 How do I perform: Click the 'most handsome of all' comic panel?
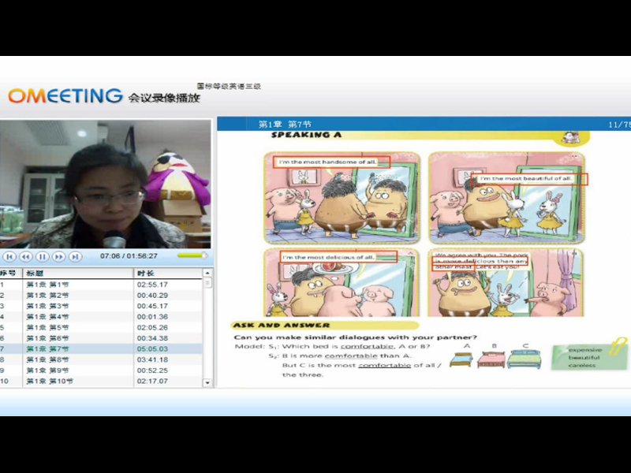[x=341, y=197]
